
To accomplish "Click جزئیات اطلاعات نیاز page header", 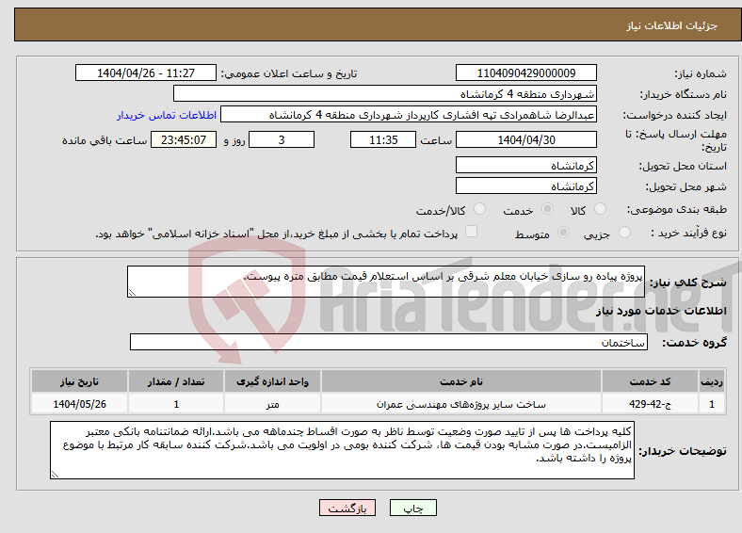I will point(672,25).
